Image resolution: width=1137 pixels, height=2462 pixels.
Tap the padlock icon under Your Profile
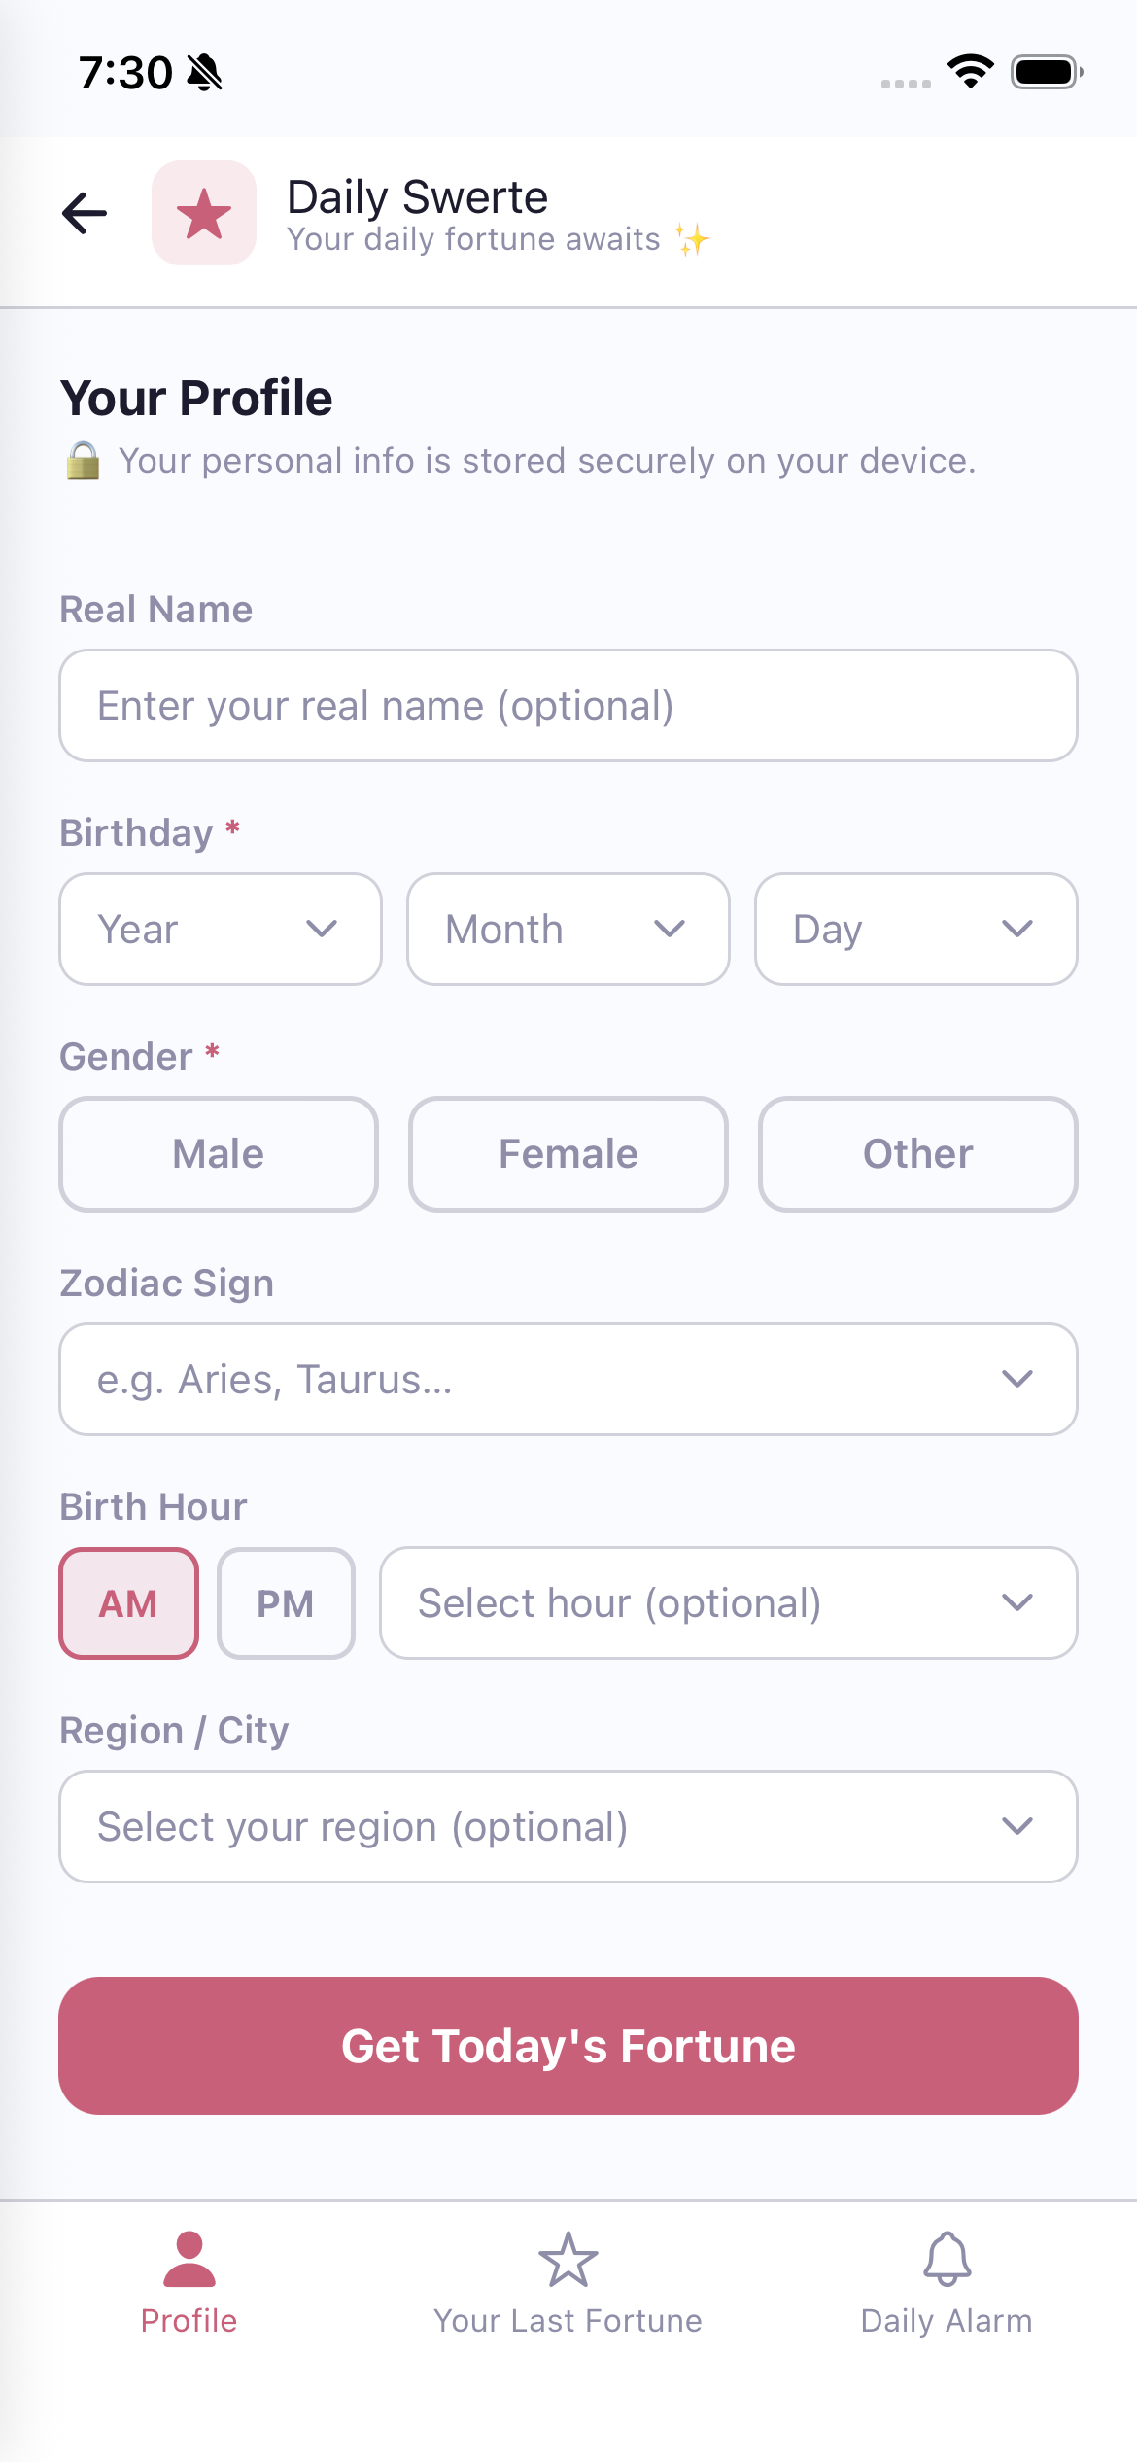[84, 461]
